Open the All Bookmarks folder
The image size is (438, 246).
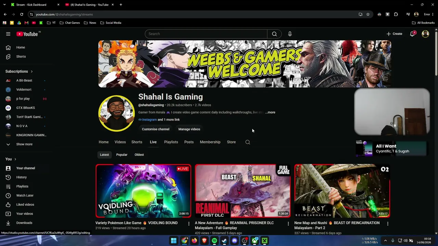423,23
